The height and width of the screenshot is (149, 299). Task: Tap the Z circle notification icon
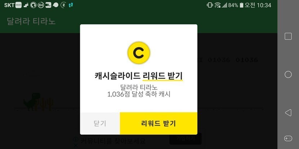(63, 5)
